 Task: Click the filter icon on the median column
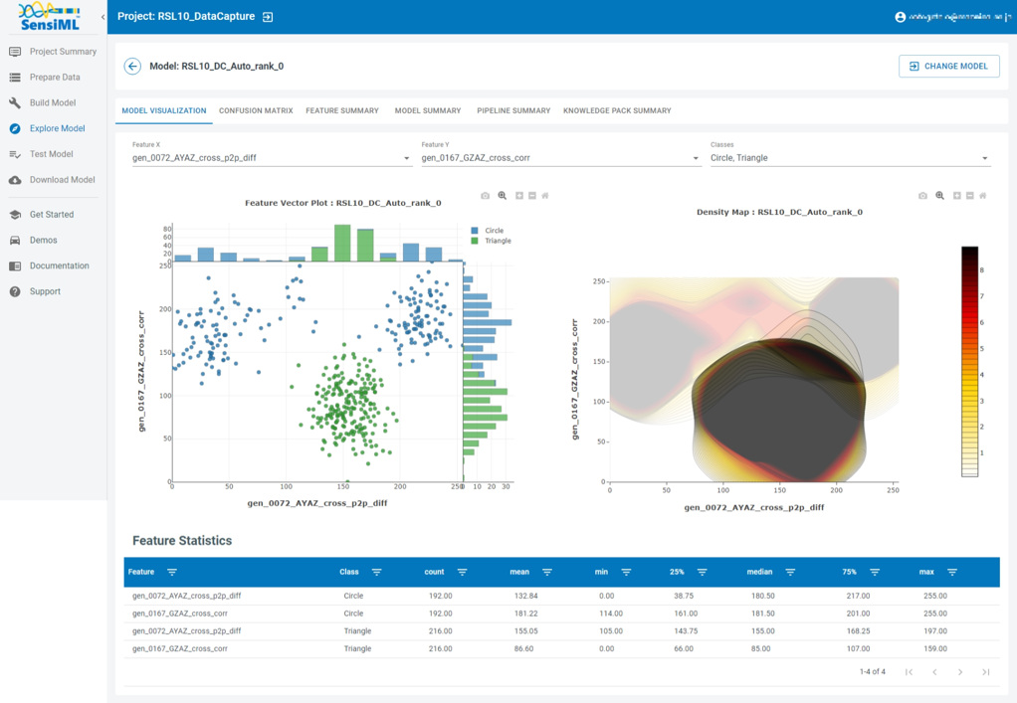(790, 572)
